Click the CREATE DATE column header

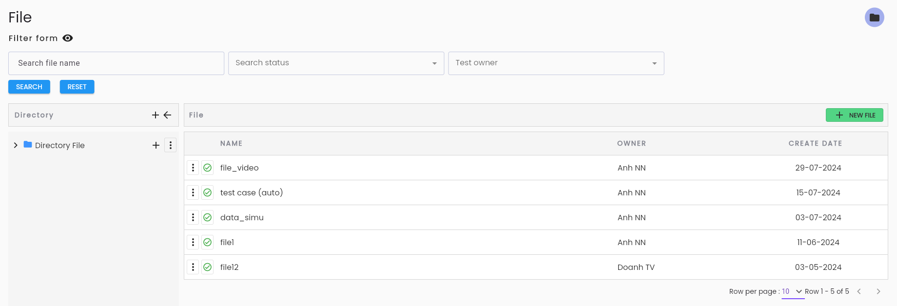pyautogui.click(x=816, y=143)
